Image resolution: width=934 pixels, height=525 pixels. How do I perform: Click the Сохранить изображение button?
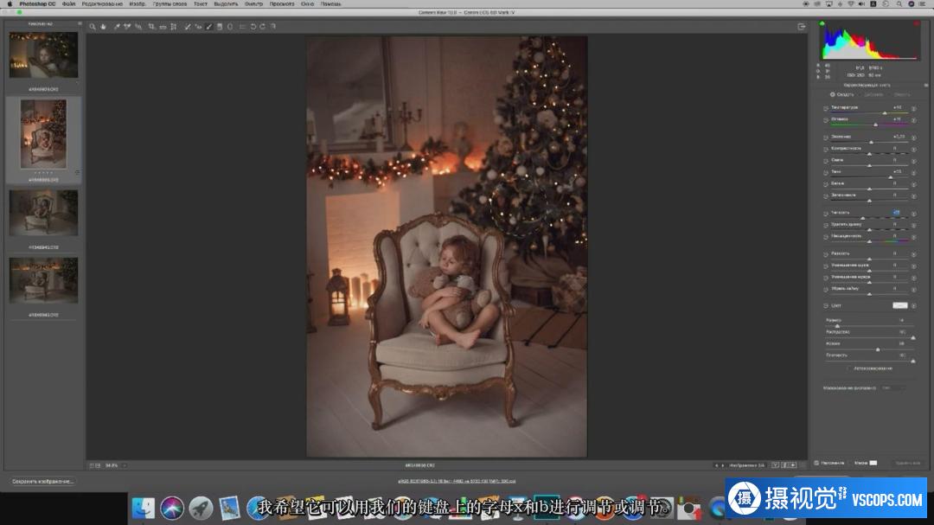pos(43,482)
